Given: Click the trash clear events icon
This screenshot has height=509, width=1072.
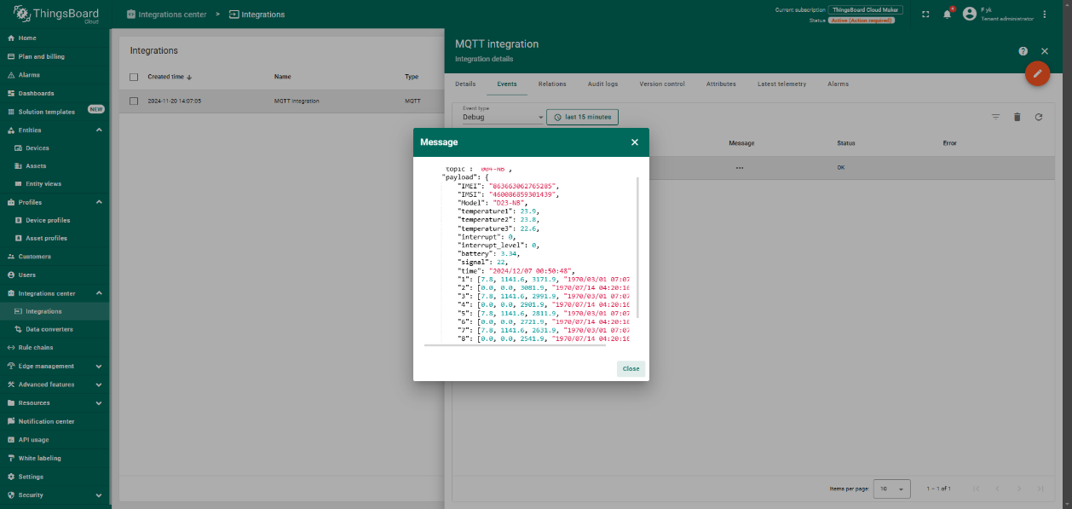Looking at the screenshot, I should point(1017,117).
